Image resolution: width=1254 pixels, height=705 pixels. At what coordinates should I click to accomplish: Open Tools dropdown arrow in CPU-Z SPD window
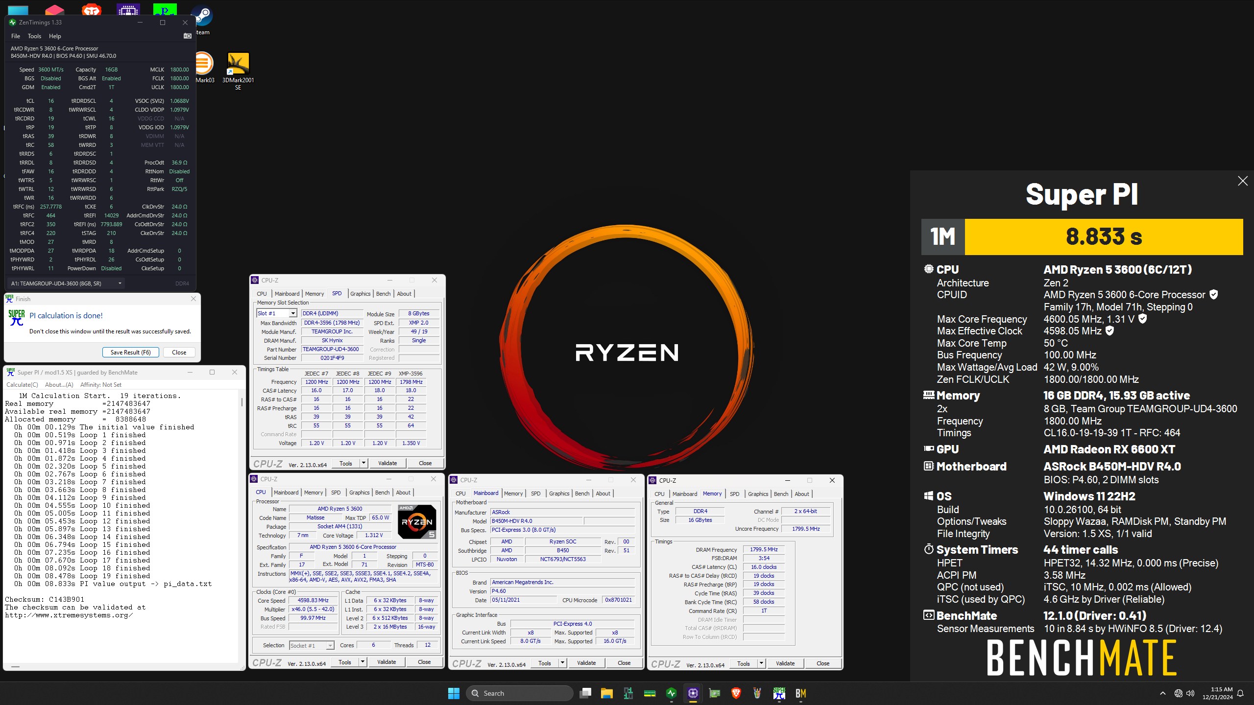(363, 463)
